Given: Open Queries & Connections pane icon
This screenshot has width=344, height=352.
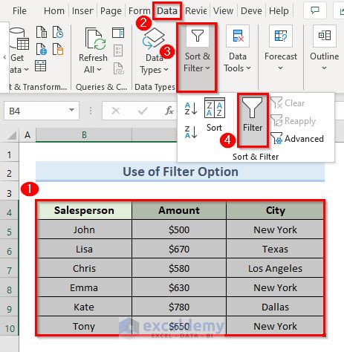Looking at the screenshot, I should pos(118,33).
